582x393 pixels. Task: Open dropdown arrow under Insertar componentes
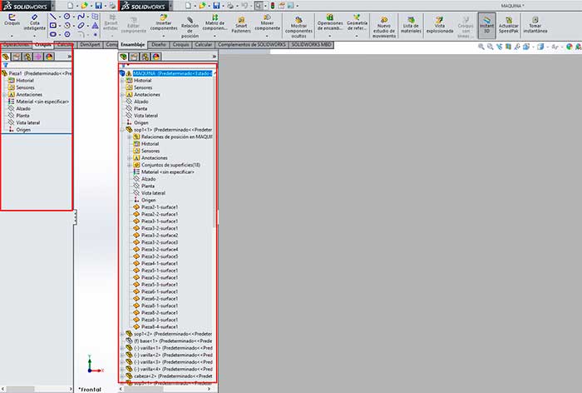coord(164,36)
